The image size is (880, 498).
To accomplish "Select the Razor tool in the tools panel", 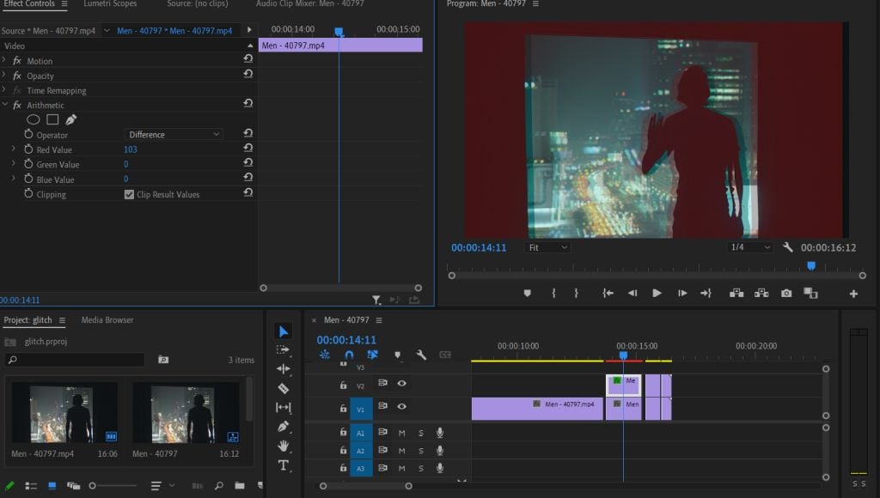I will pyautogui.click(x=284, y=388).
